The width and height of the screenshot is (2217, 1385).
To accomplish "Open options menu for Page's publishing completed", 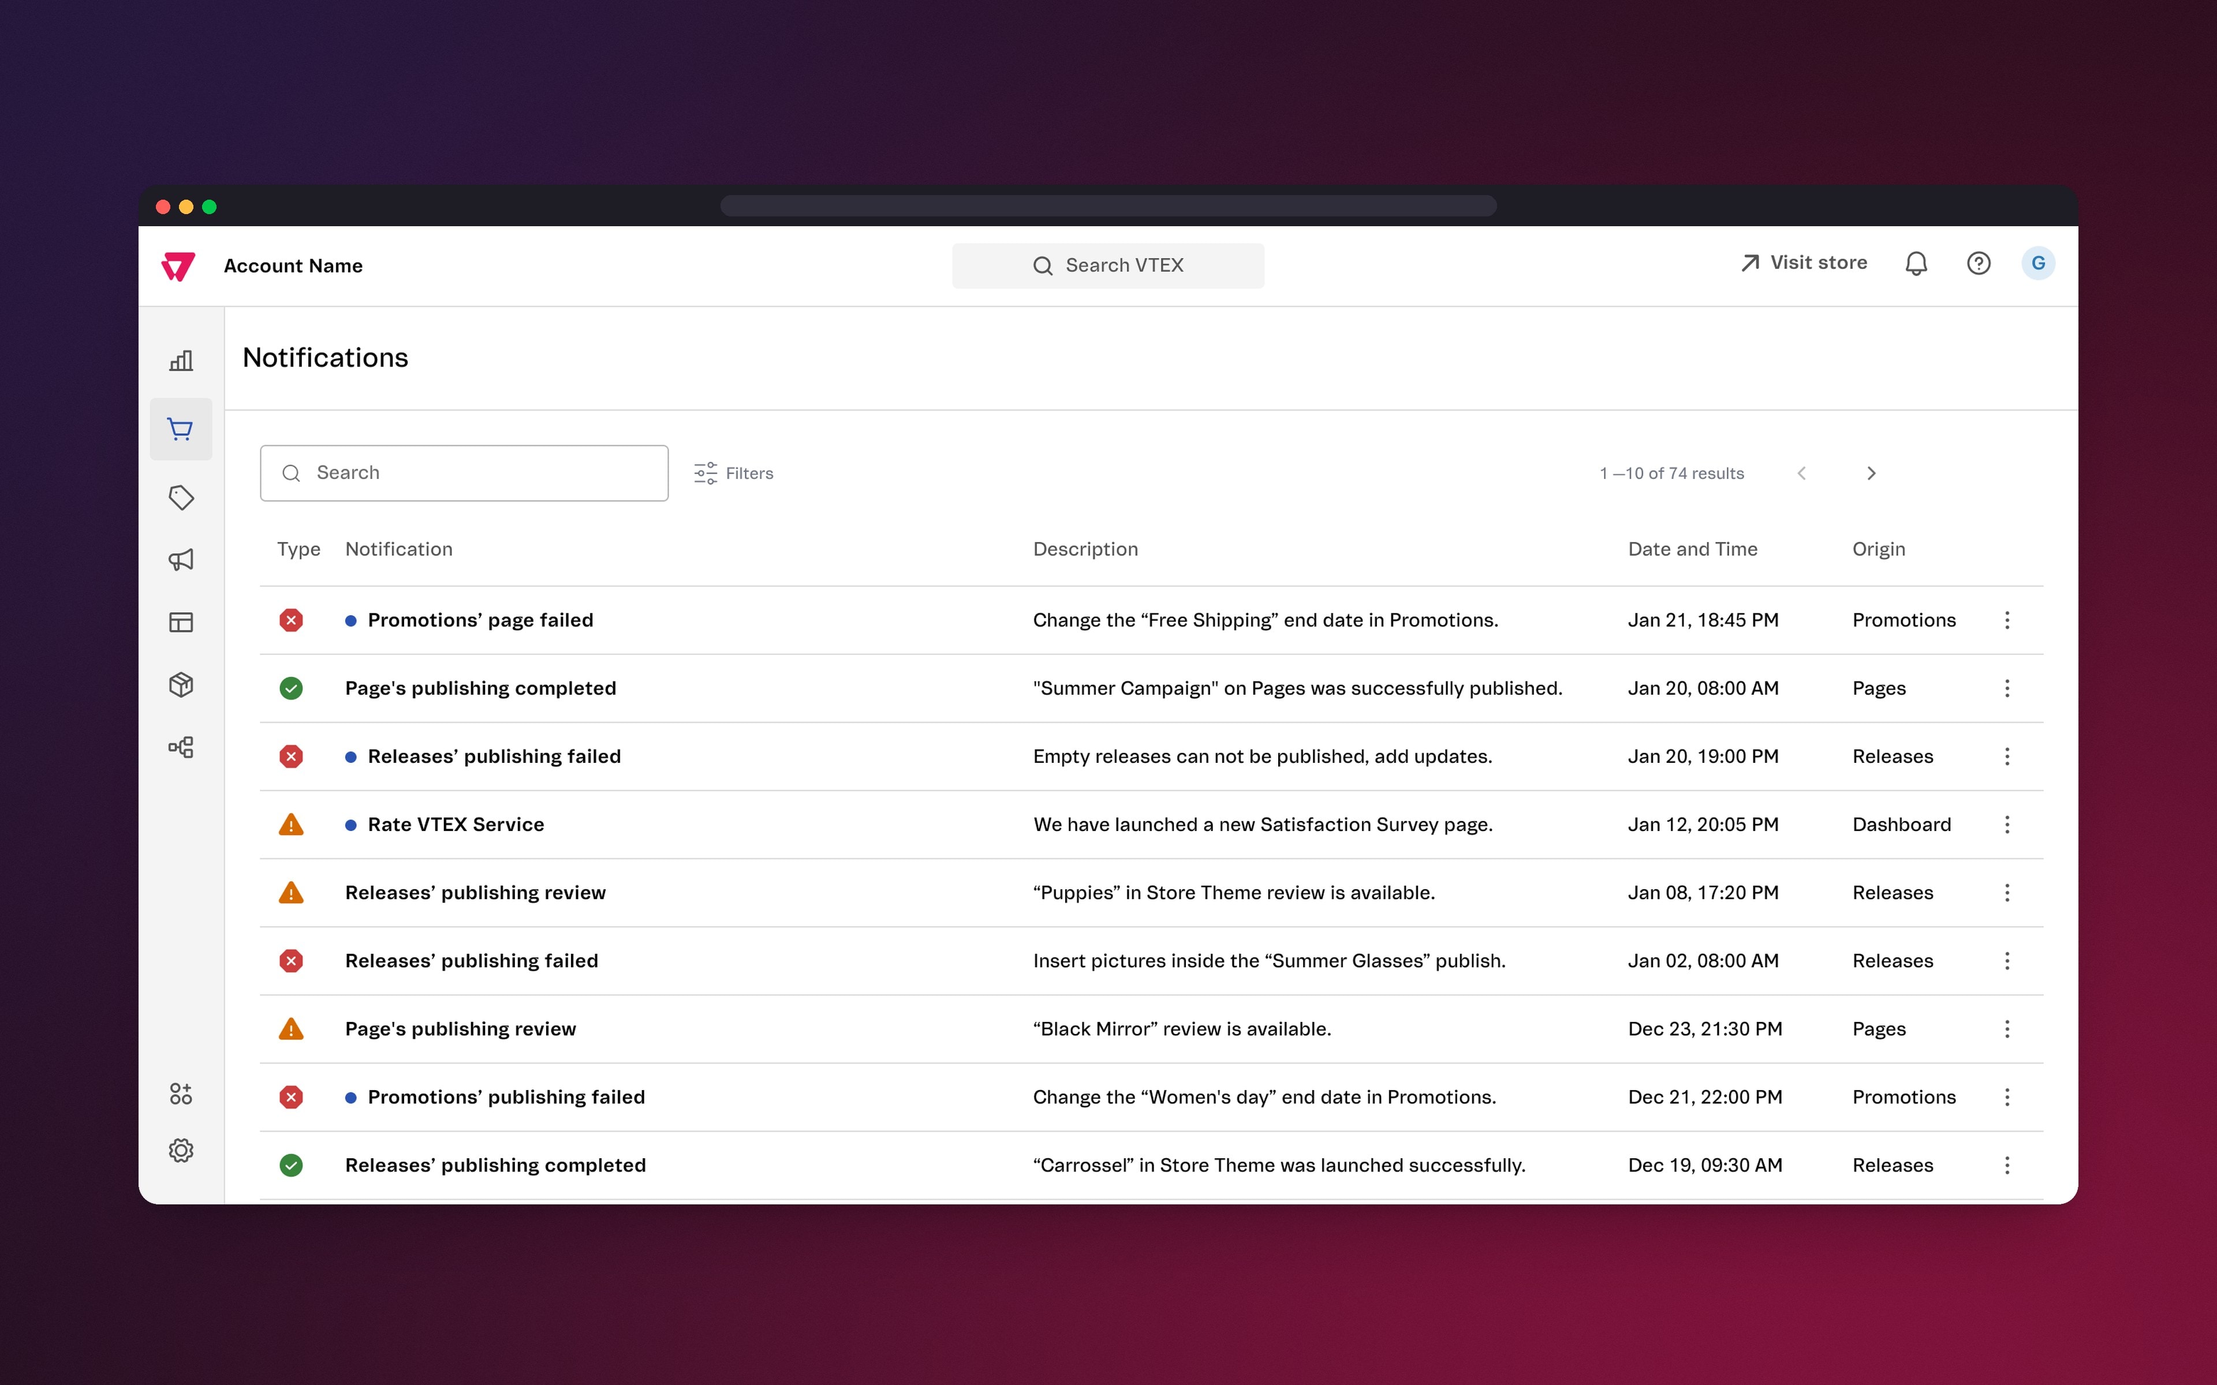I will tap(2007, 688).
